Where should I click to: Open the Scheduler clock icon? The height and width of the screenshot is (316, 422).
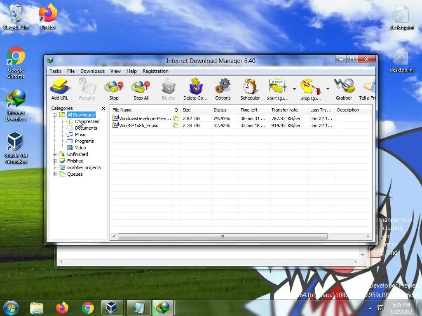click(x=250, y=89)
